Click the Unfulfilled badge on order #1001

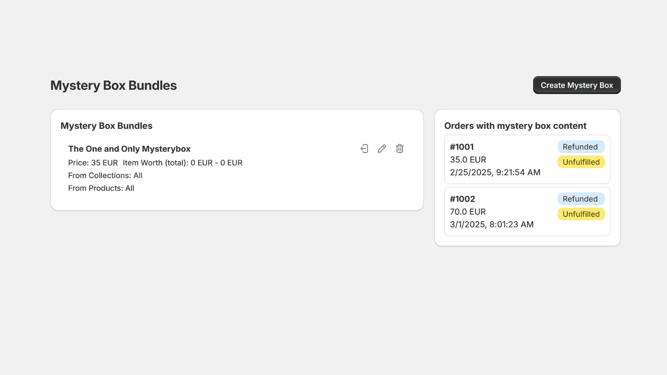pyautogui.click(x=581, y=162)
